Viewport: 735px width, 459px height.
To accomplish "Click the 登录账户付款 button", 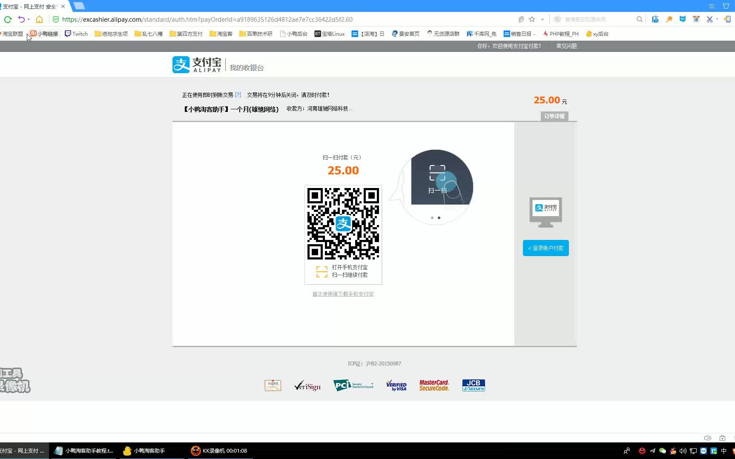I will point(546,248).
